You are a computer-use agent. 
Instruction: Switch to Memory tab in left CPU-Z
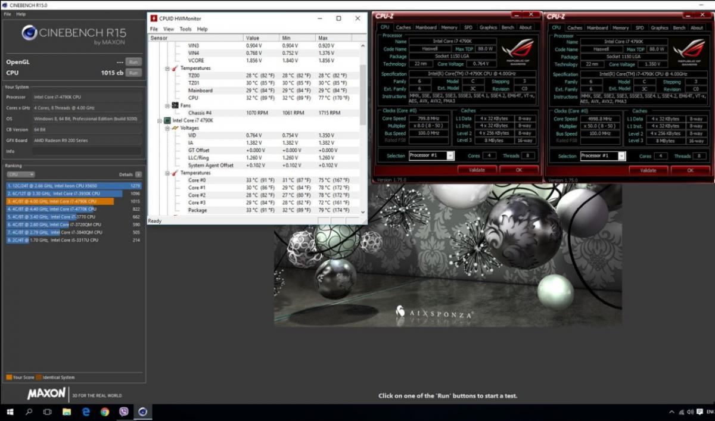pos(449,27)
